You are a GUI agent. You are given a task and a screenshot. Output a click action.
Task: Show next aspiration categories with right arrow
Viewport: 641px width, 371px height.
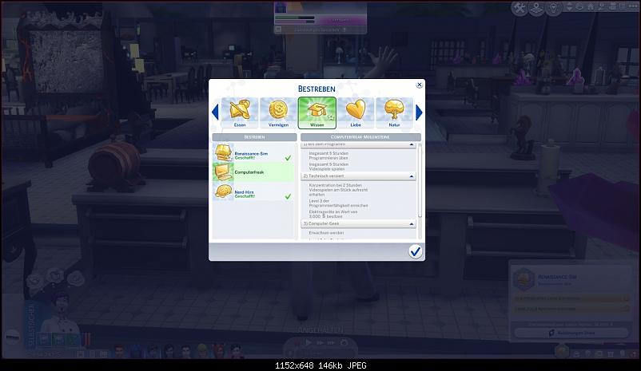tap(419, 112)
